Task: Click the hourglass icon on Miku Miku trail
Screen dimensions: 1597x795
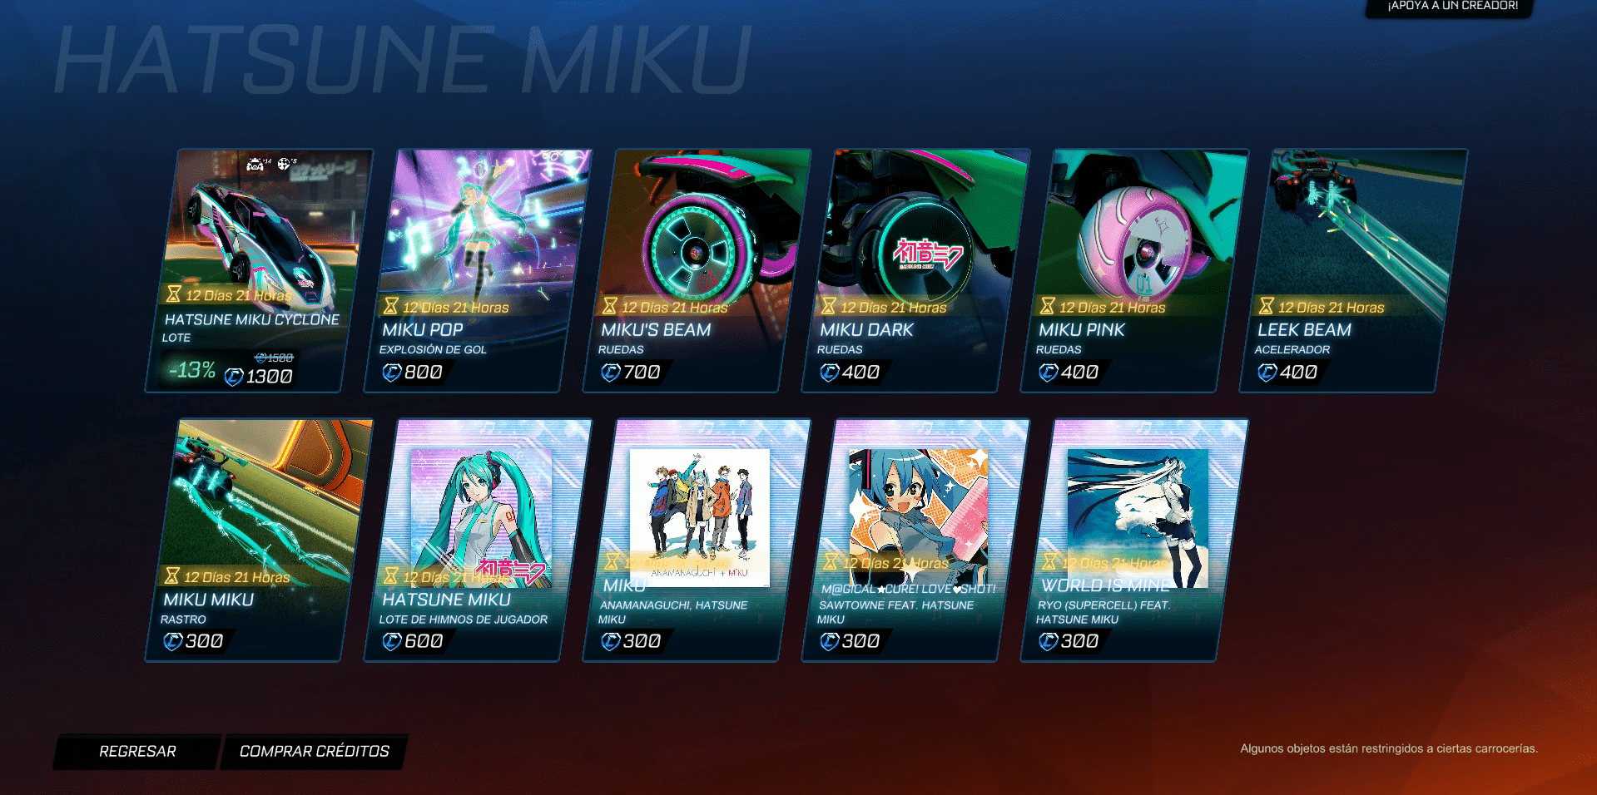Action: point(171,575)
